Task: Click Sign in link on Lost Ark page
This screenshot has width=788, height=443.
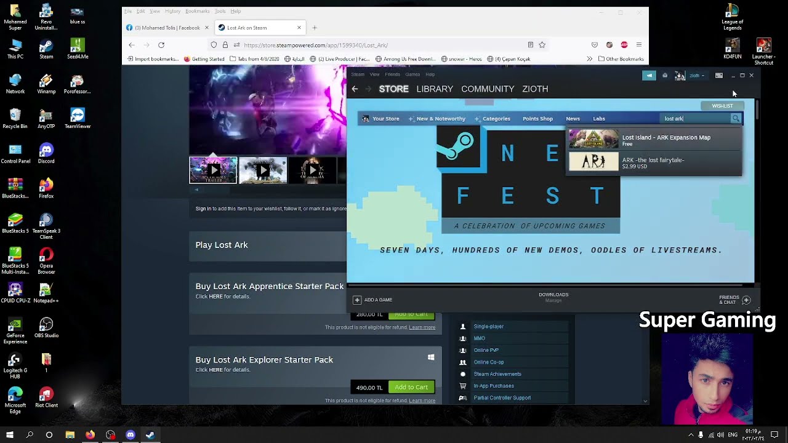Action: click(x=203, y=209)
